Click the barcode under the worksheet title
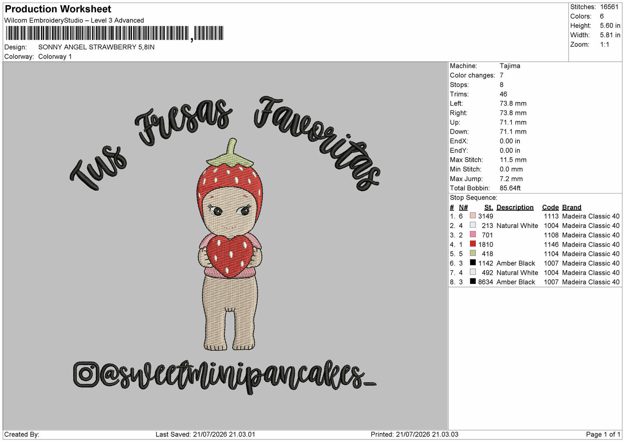 pyautogui.click(x=114, y=33)
